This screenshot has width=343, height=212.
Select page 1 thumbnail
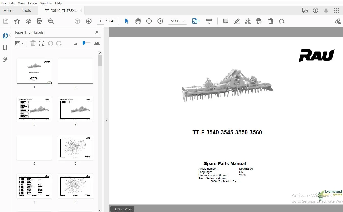34,71
